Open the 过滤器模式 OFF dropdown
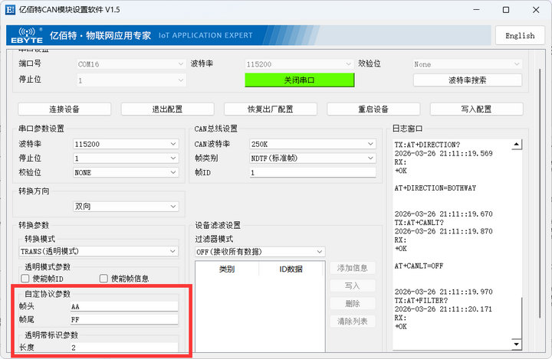This screenshot has width=552, height=359. click(x=260, y=252)
